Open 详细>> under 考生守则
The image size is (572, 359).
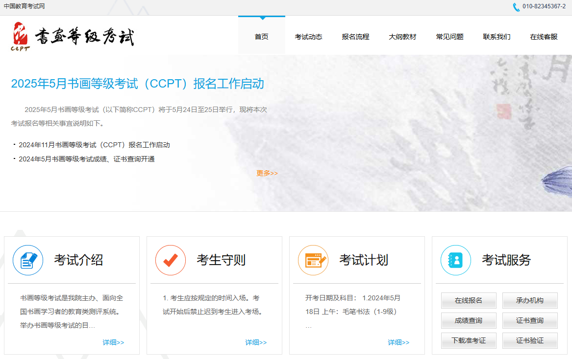256,342
